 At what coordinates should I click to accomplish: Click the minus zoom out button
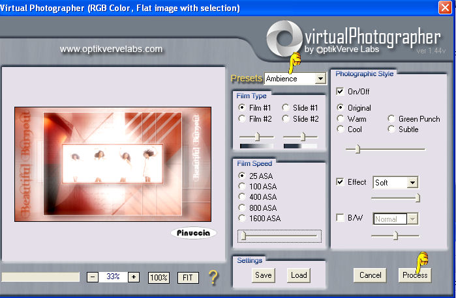93,277
